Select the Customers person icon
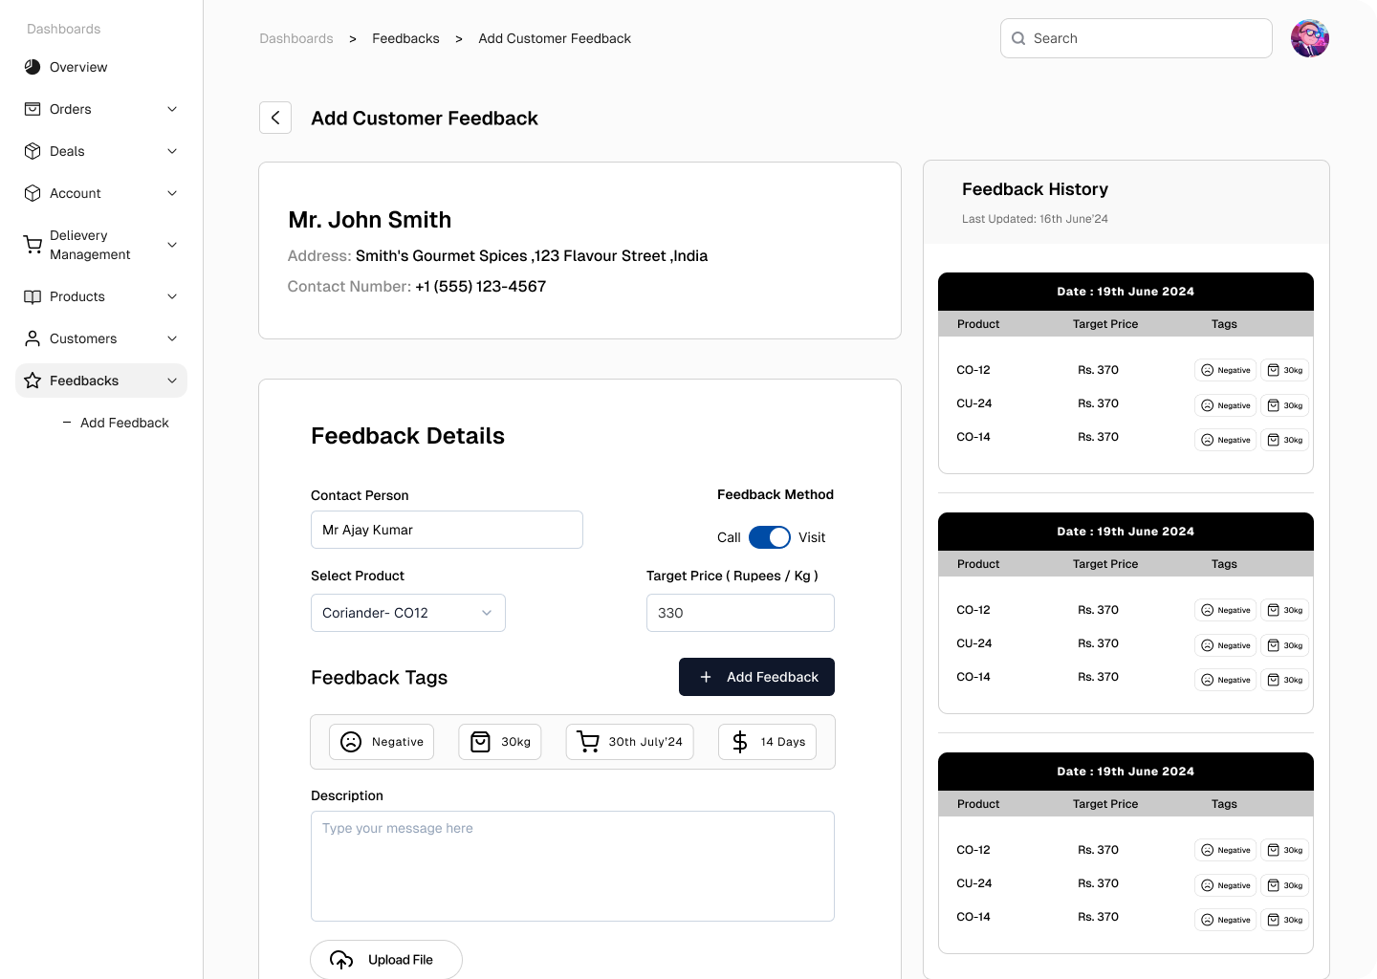Image resolution: width=1377 pixels, height=979 pixels. pos(32,338)
